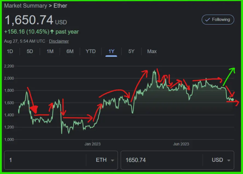Click the Aug 27, 5:54 AM UTC timestamp
Image resolution: width=243 pixels, height=174 pixels.
tap(25, 41)
